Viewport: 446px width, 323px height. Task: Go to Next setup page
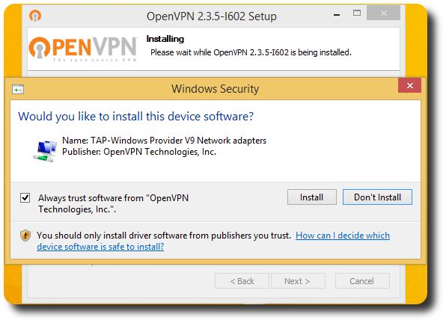coord(298,281)
